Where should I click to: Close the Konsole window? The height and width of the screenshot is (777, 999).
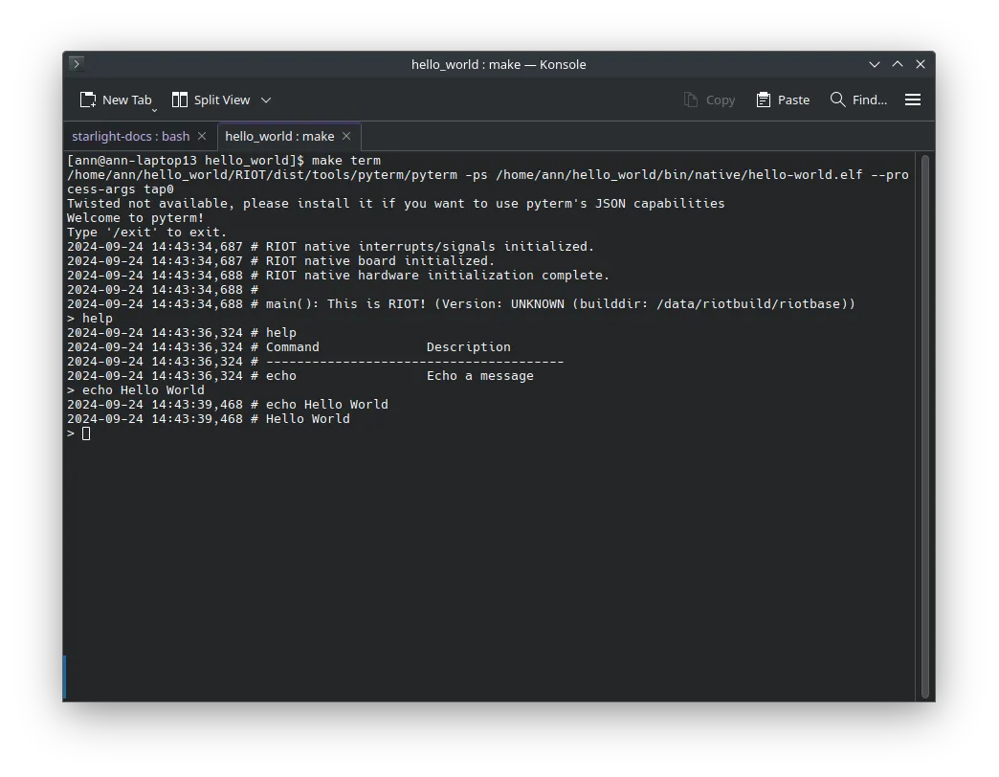coord(921,64)
